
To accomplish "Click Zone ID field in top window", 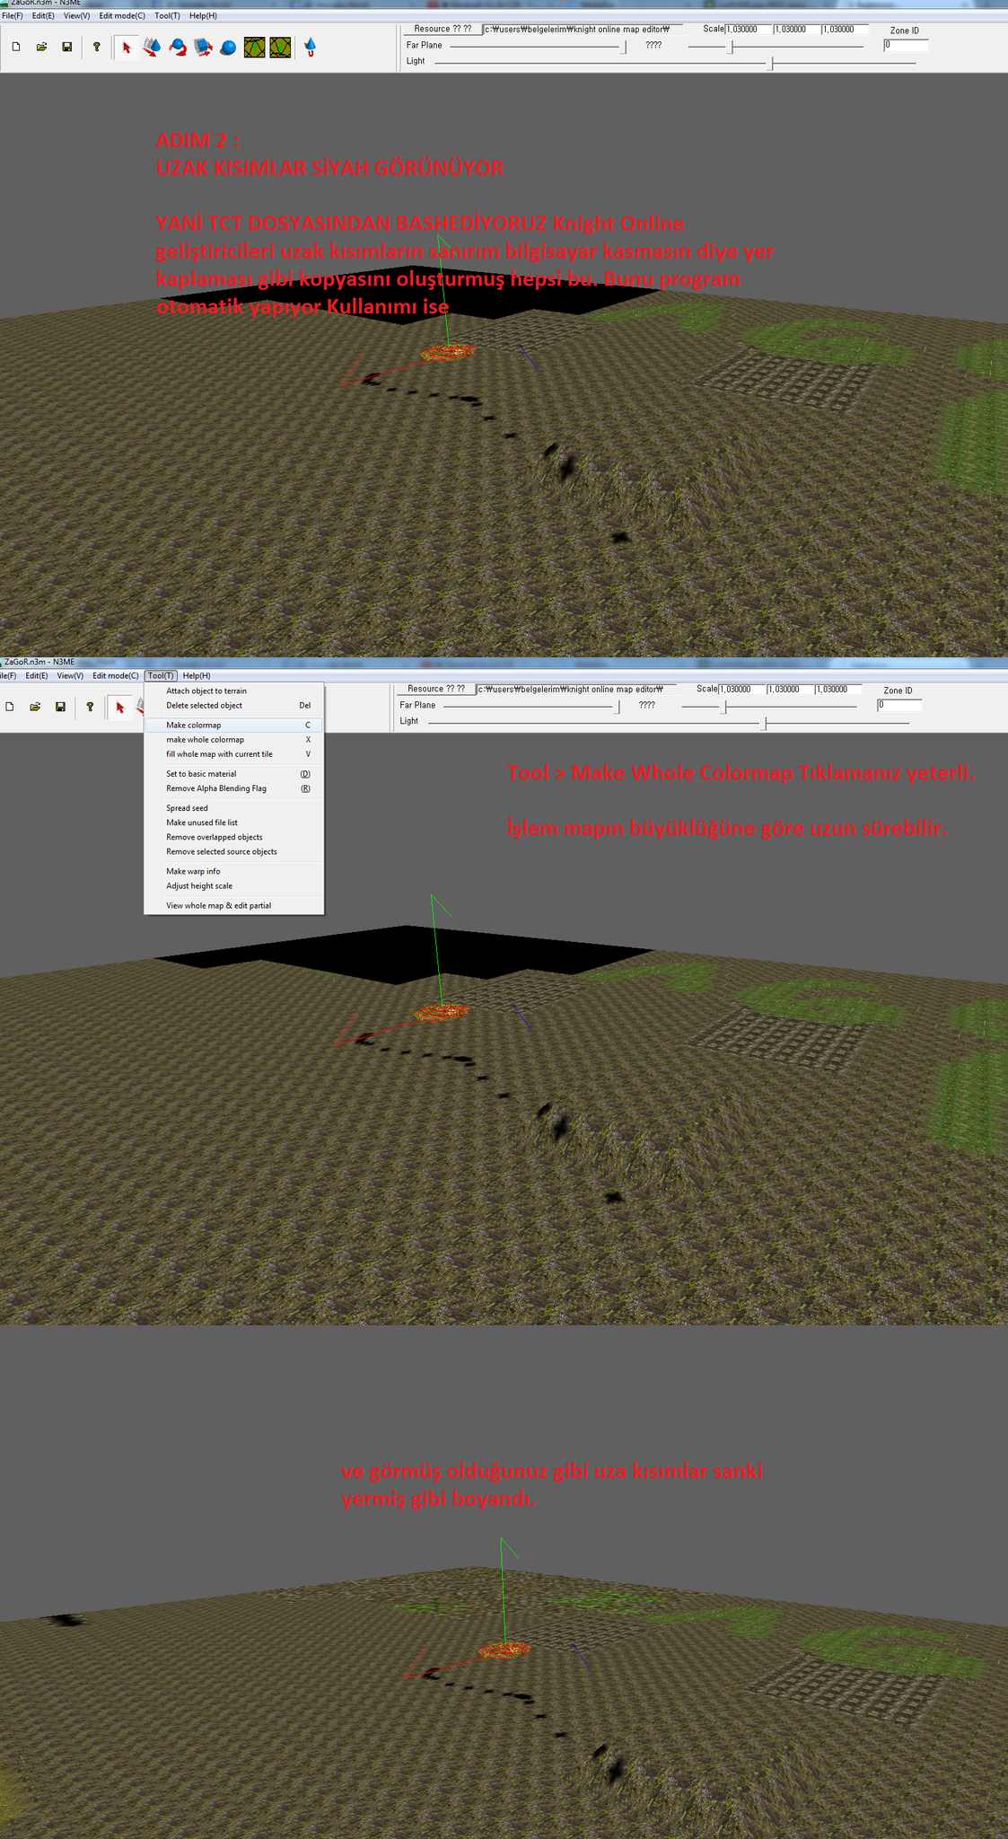I will 906,45.
